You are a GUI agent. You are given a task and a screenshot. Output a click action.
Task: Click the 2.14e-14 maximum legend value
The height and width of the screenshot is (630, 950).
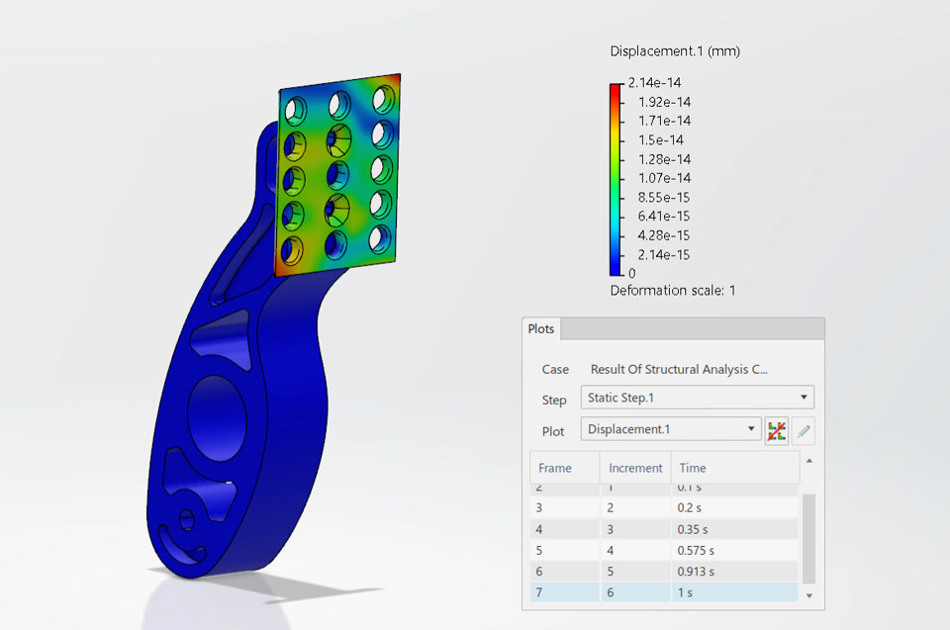coord(654,82)
